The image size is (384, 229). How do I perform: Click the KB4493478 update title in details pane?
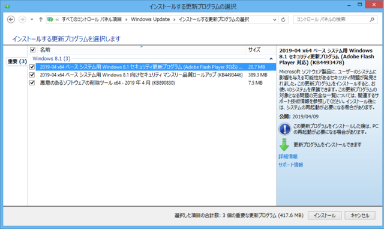326,56
